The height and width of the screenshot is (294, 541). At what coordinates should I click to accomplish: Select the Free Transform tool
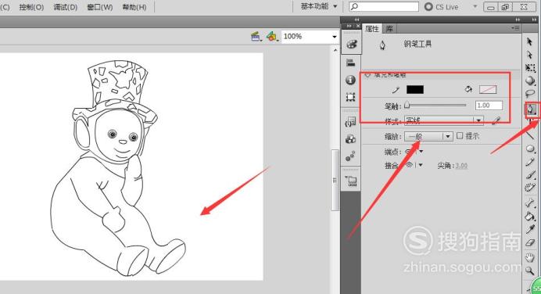tap(530, 67)
